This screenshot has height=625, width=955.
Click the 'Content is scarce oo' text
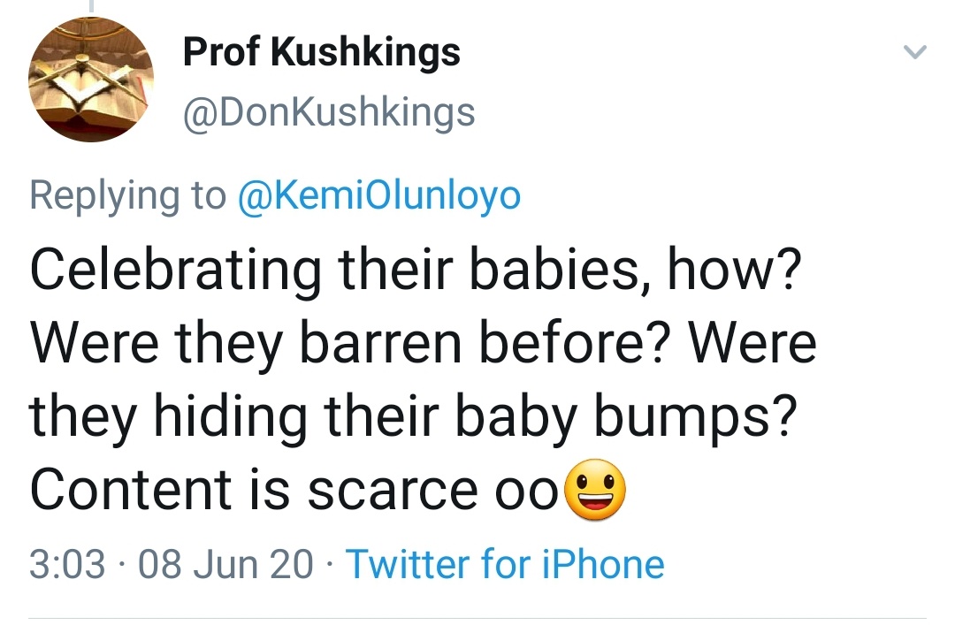tap(295, 489)
